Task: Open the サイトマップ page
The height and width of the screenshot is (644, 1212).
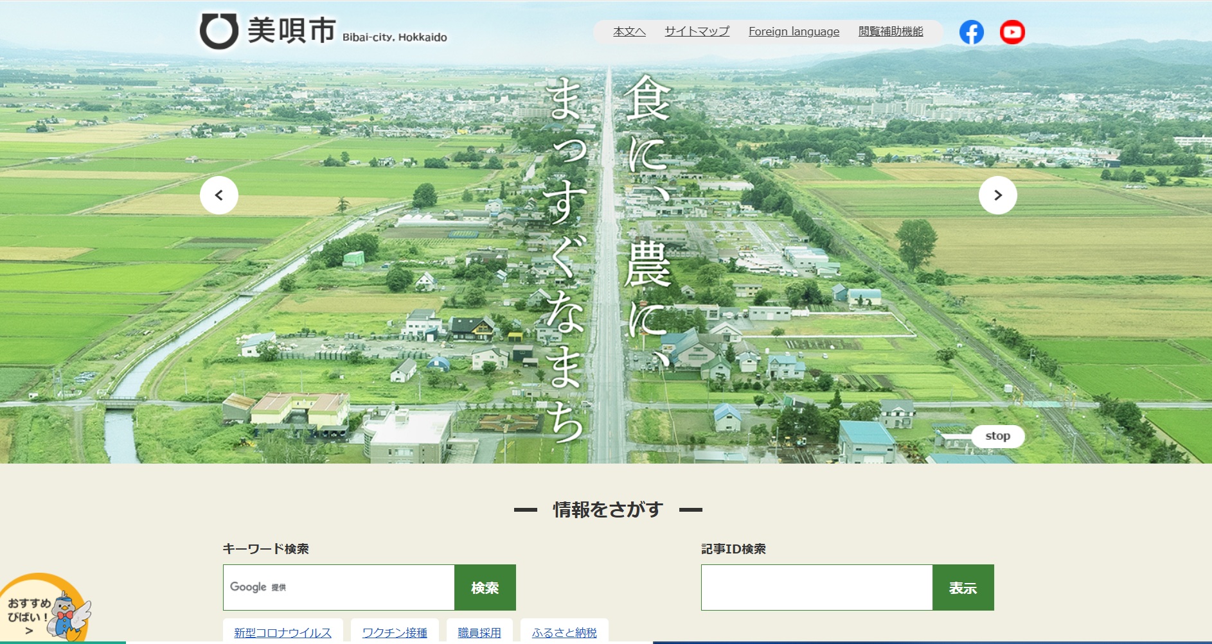Action: [x=697, y=31]
